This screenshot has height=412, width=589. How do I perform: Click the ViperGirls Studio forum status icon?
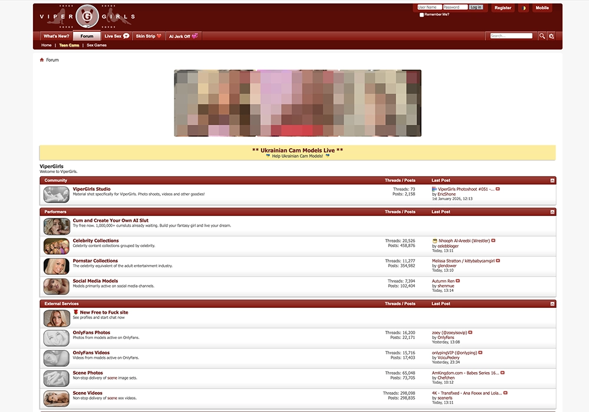coord(56,194)
